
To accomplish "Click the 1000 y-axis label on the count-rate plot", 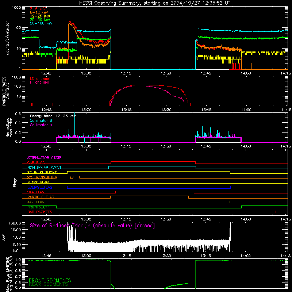I will click(16, 8).
